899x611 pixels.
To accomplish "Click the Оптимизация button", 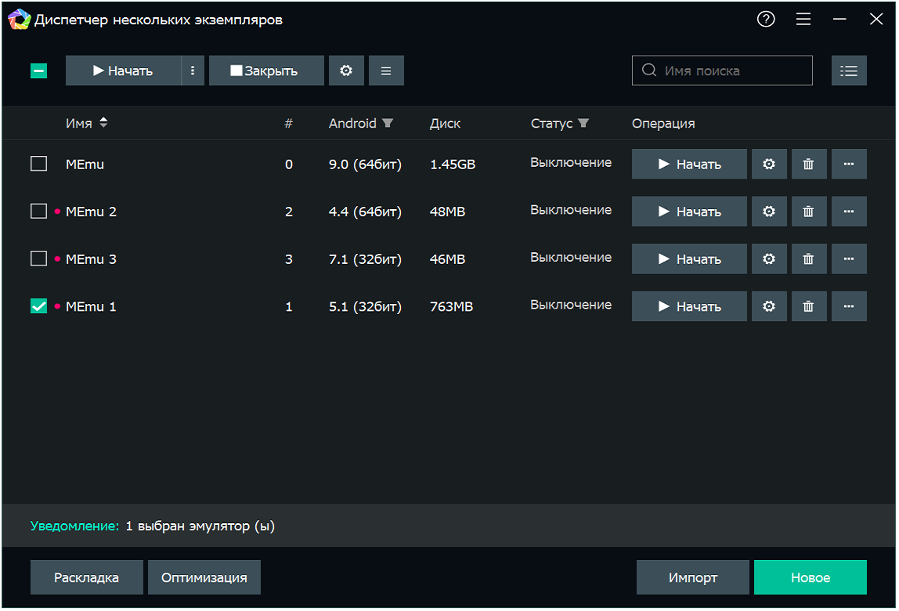I will coord(204,577).
